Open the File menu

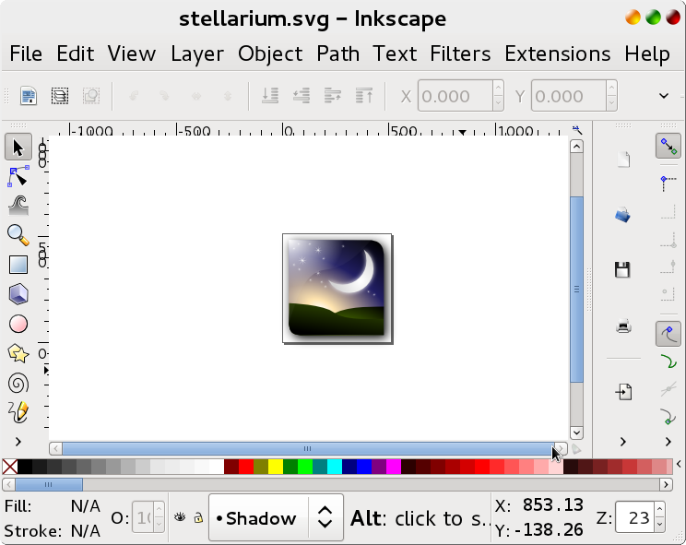point(26,53)
